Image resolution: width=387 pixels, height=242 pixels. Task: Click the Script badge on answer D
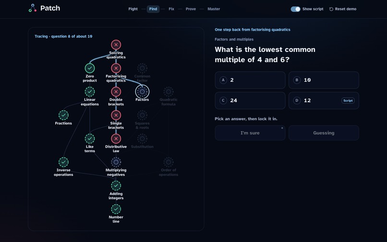348,100
